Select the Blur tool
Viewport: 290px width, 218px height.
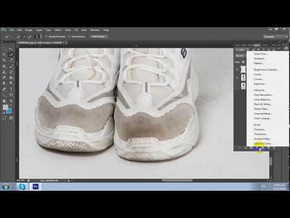[4, 83]
